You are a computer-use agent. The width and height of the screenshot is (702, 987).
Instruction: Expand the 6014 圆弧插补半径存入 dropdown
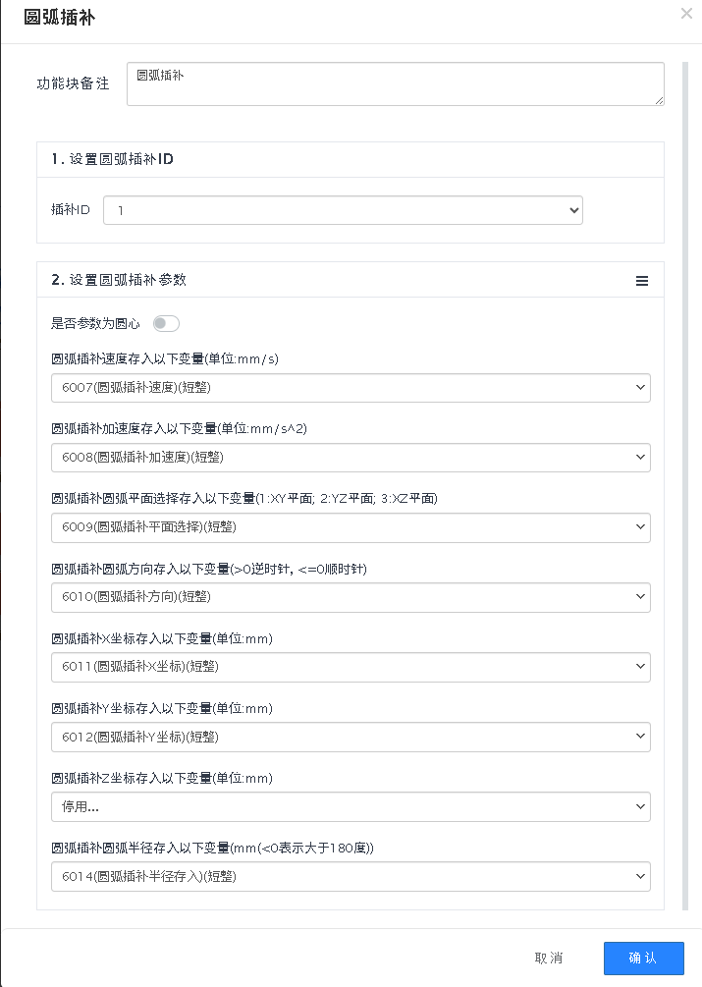tap(351, 877)
